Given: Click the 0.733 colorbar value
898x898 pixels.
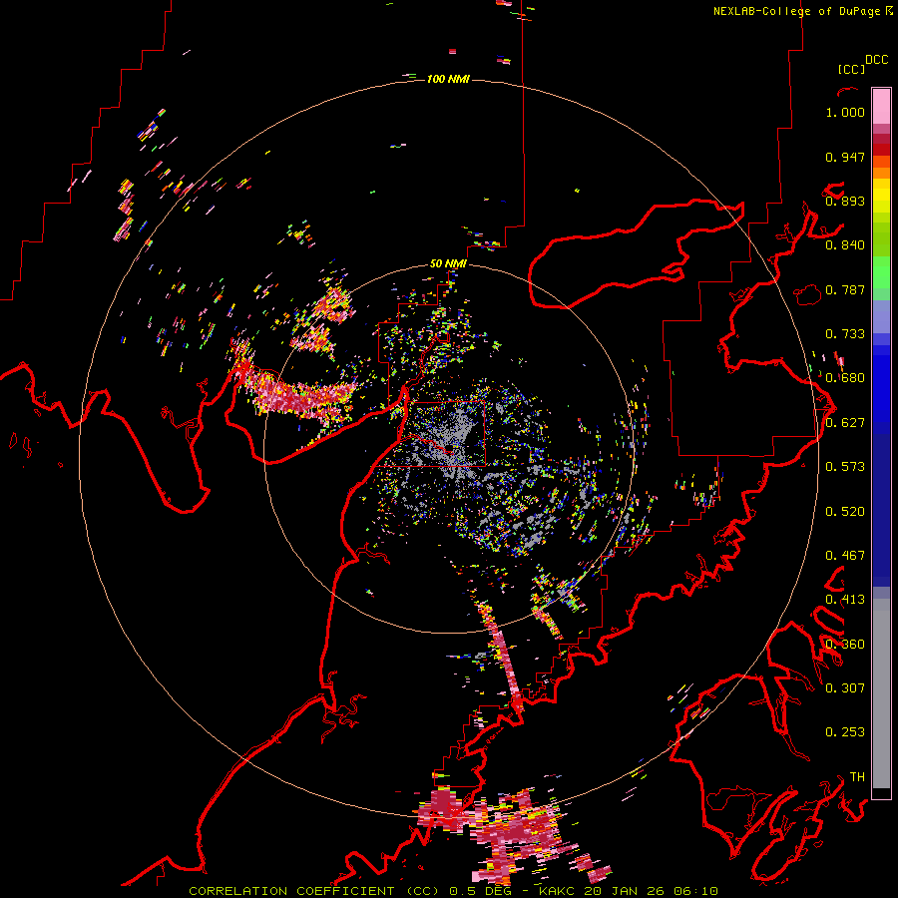Looking at the screenshot, I should coord(845,334).
